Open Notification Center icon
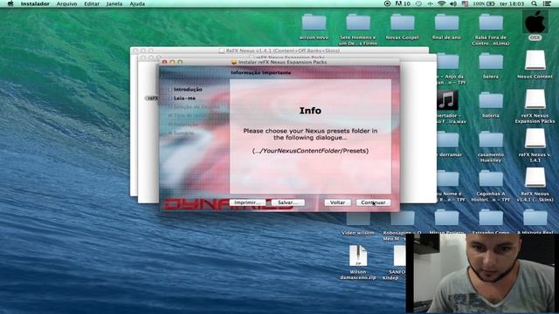This screenshot has height=314, width=559. coord(548,3)
